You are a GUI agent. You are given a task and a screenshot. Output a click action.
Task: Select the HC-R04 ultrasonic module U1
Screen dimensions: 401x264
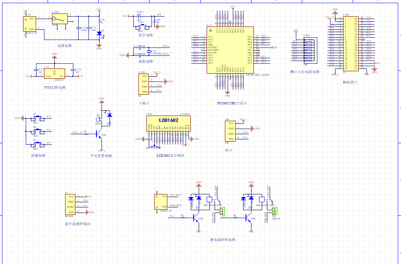(70, 204)
